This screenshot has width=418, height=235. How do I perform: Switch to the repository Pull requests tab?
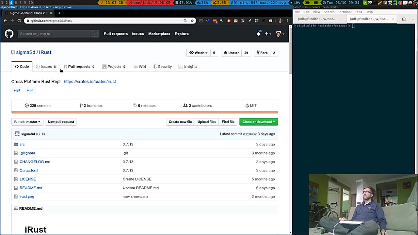[x=79, y=67]
